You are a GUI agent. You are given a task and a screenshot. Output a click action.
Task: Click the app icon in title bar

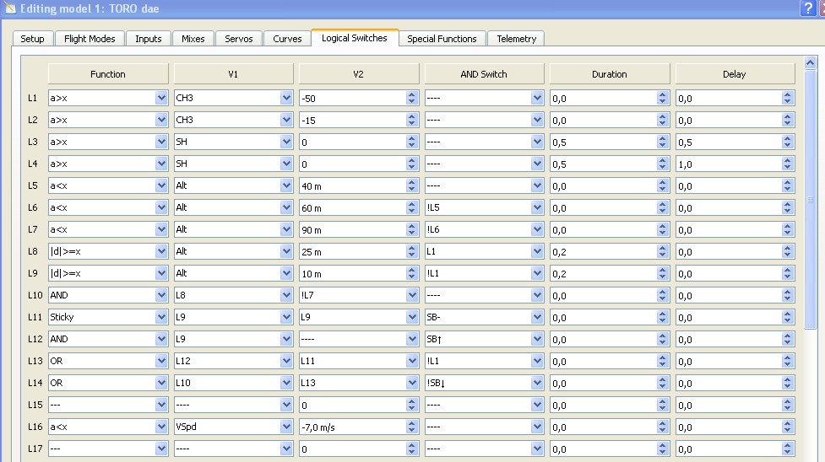(9, 8)
